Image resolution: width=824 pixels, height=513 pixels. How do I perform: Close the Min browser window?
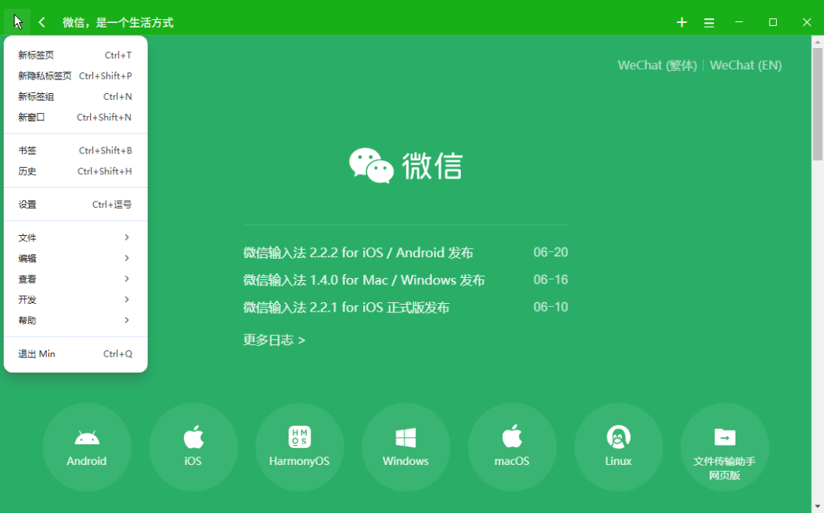806,22
